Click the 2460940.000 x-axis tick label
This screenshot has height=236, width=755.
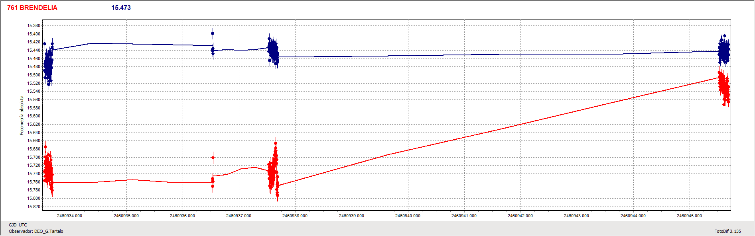pos(408,216)
